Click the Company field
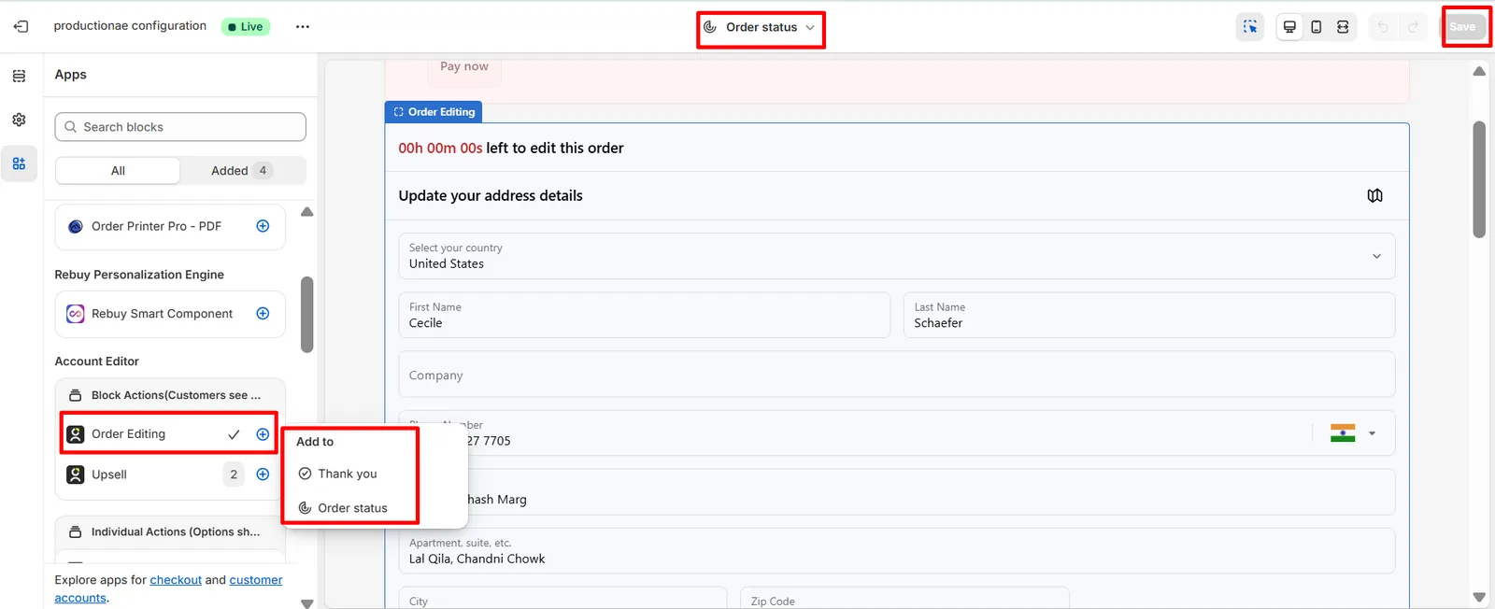Viewport: 1495px width, 609px height. pos(897,375)
